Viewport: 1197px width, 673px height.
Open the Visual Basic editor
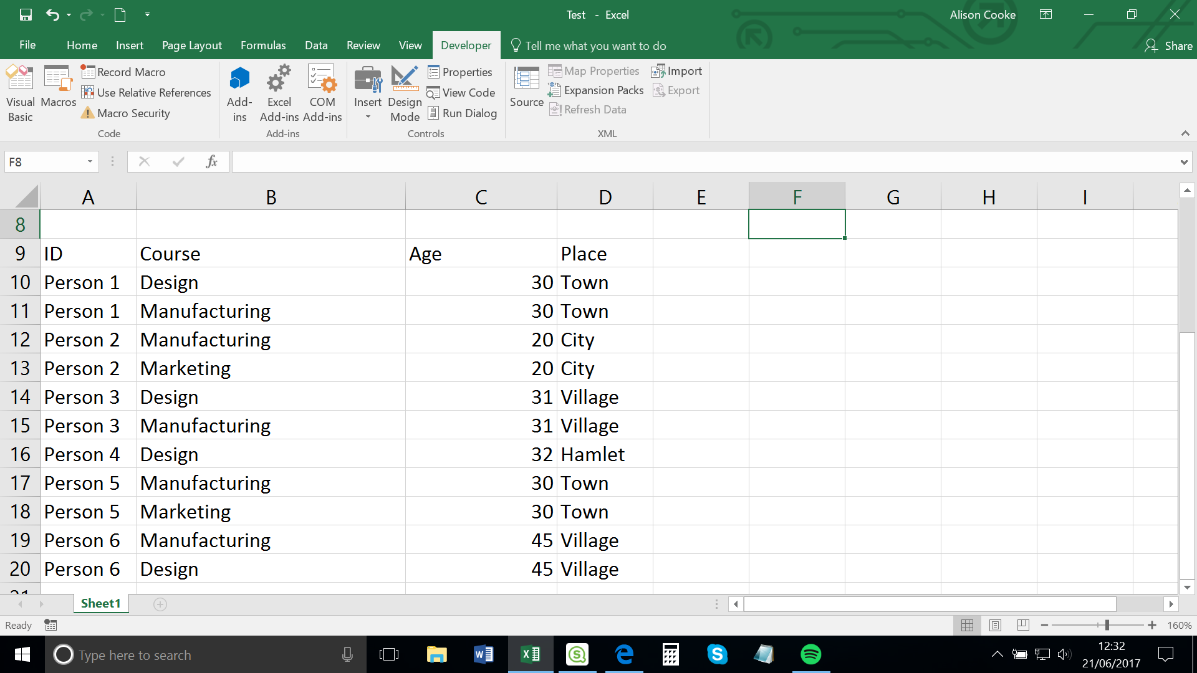[20, 92]
